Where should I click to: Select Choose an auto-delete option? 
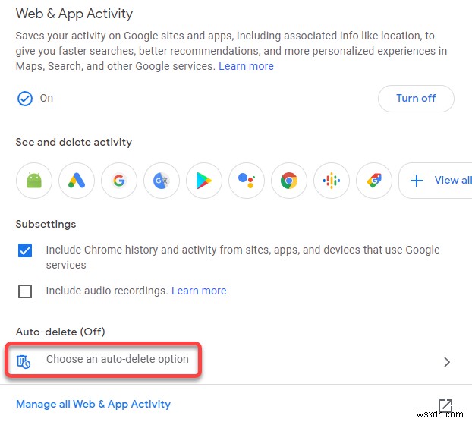click(x=118, y=359)
